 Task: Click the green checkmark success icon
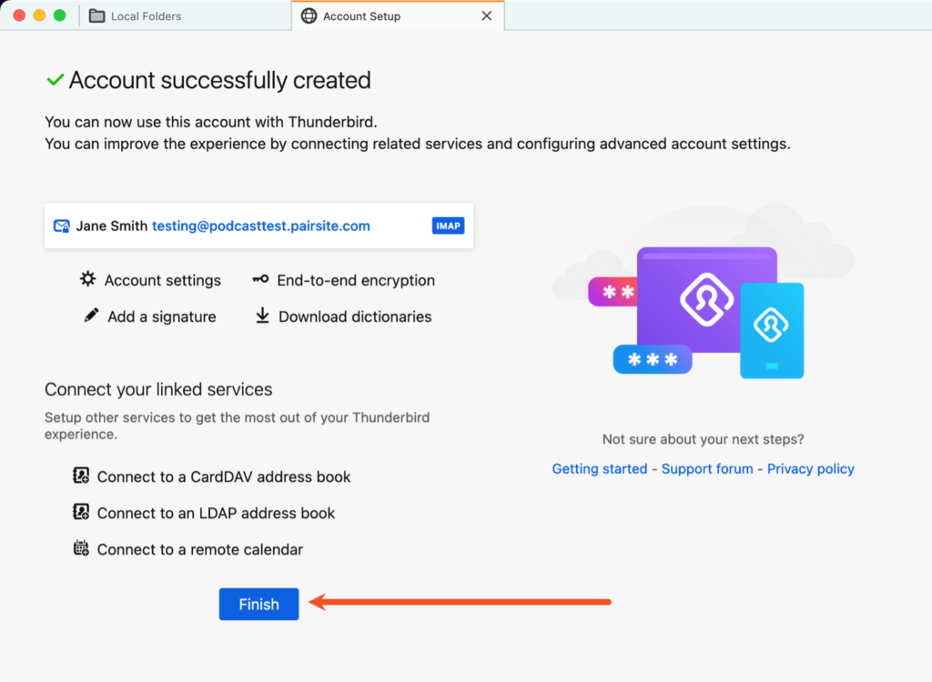pyautogui.click(x=56, y=80)
